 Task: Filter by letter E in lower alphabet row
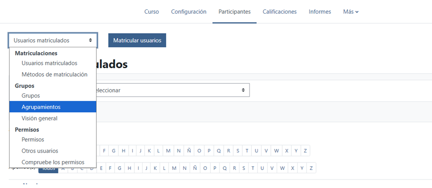101,168
